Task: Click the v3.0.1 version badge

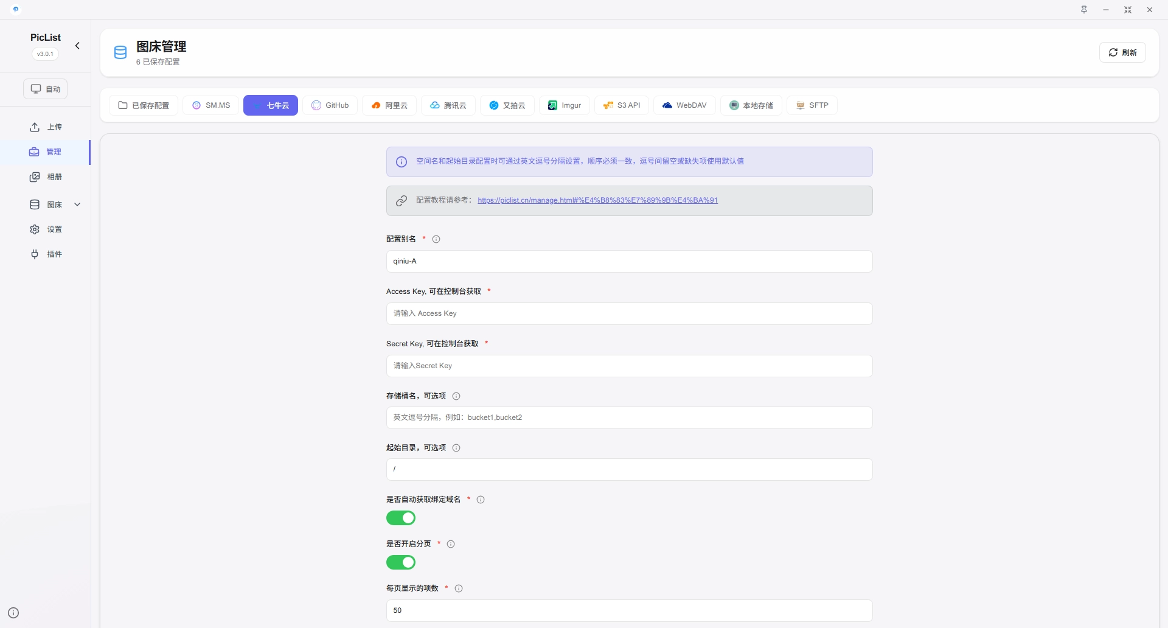Action: coord(45,54)
